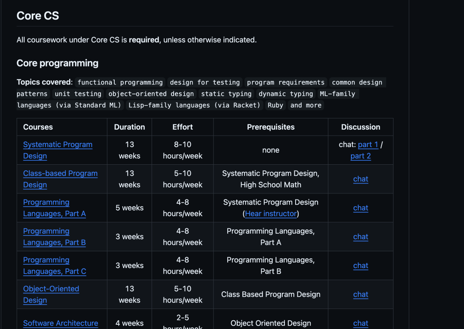Click the Core programming heading
464x329 pixels.
click(58, 63)
